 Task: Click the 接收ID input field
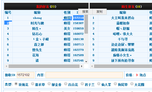pyautogui.click(x=26, y=75)
